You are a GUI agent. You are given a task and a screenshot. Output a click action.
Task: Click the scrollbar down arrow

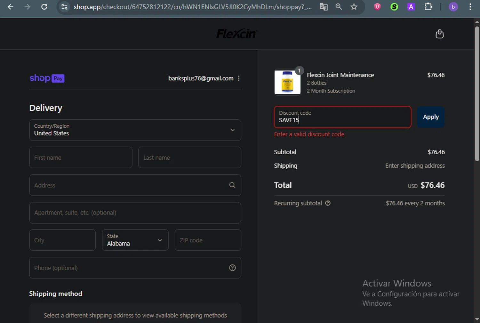(477, 319)
